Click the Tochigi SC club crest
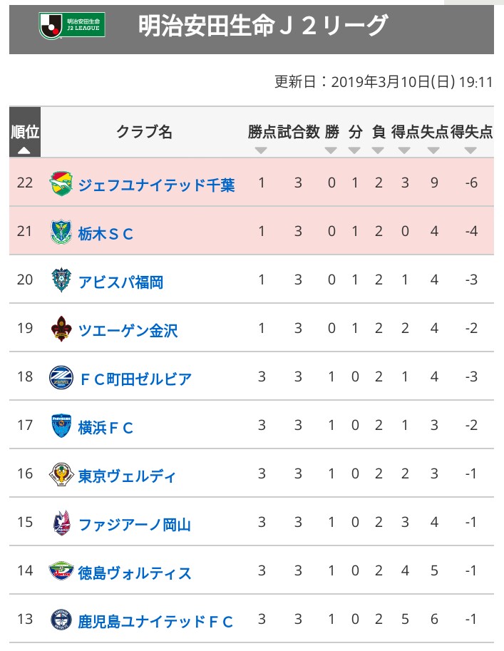The width and height of the screenshot is (504, 651). click(61, 232)
